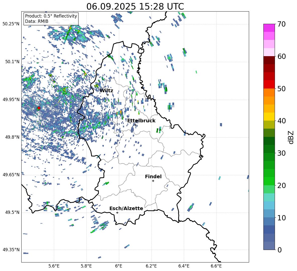The image size is (297, 271).
Task: Click the red radar site marker
Action: (39, 108)
